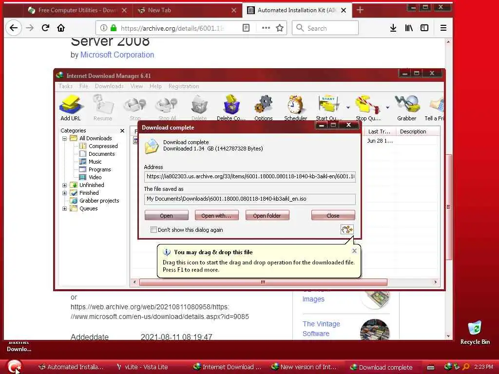
Task: Bookmark this page with star icon
Action: pos(280,28)
